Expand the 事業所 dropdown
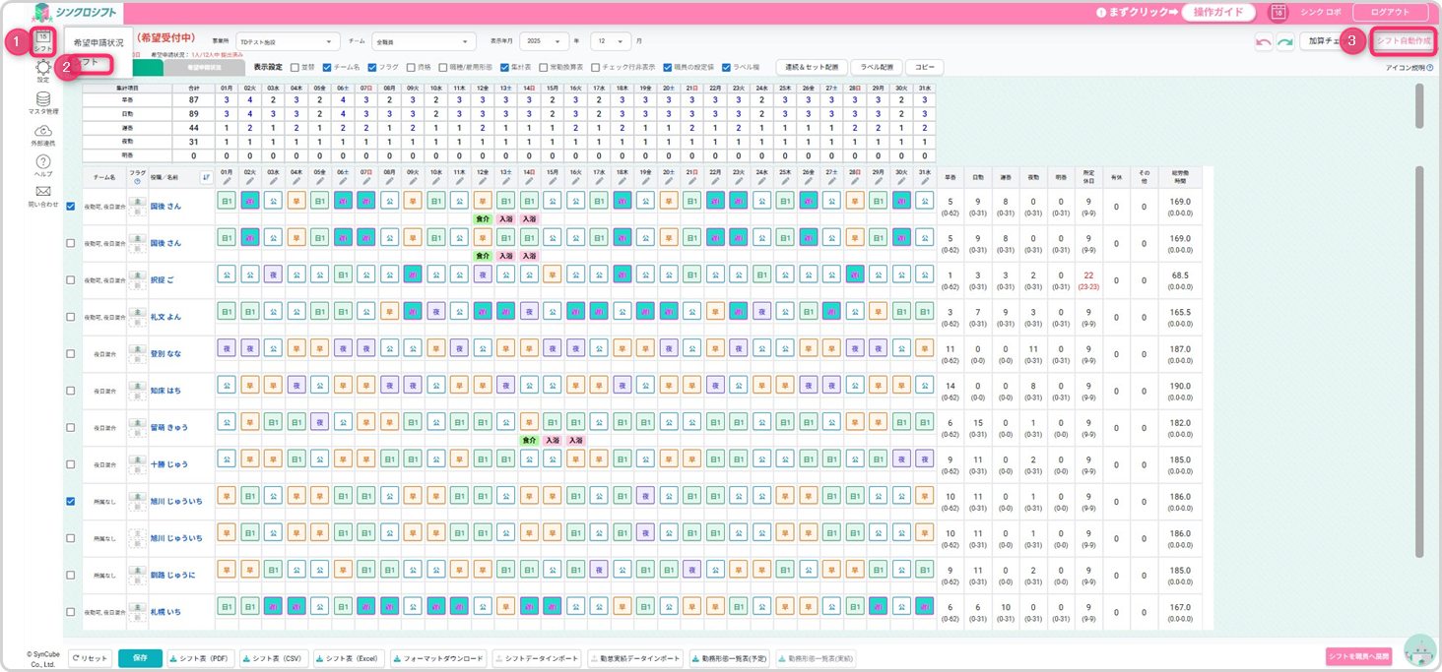This screenshot has width=1442, height=672. tap(287, 42)
